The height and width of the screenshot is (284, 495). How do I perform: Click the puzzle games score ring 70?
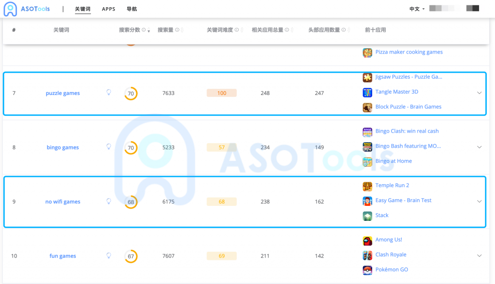(131, 94)
